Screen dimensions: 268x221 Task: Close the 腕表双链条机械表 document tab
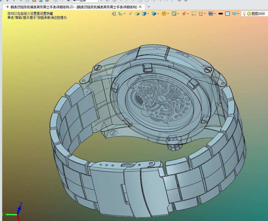tap(140, 7)
